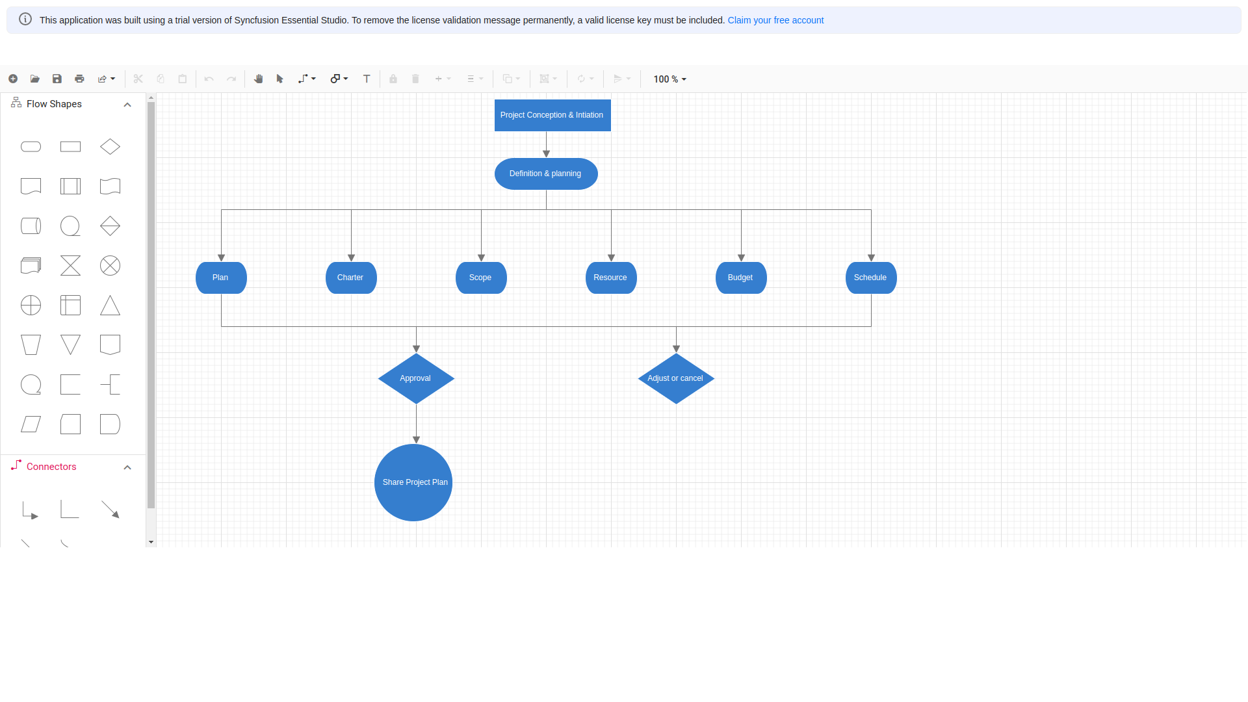Open a file with the folder icon
This screenshot has height=702, width=1248.
click(x=35, y=79)
